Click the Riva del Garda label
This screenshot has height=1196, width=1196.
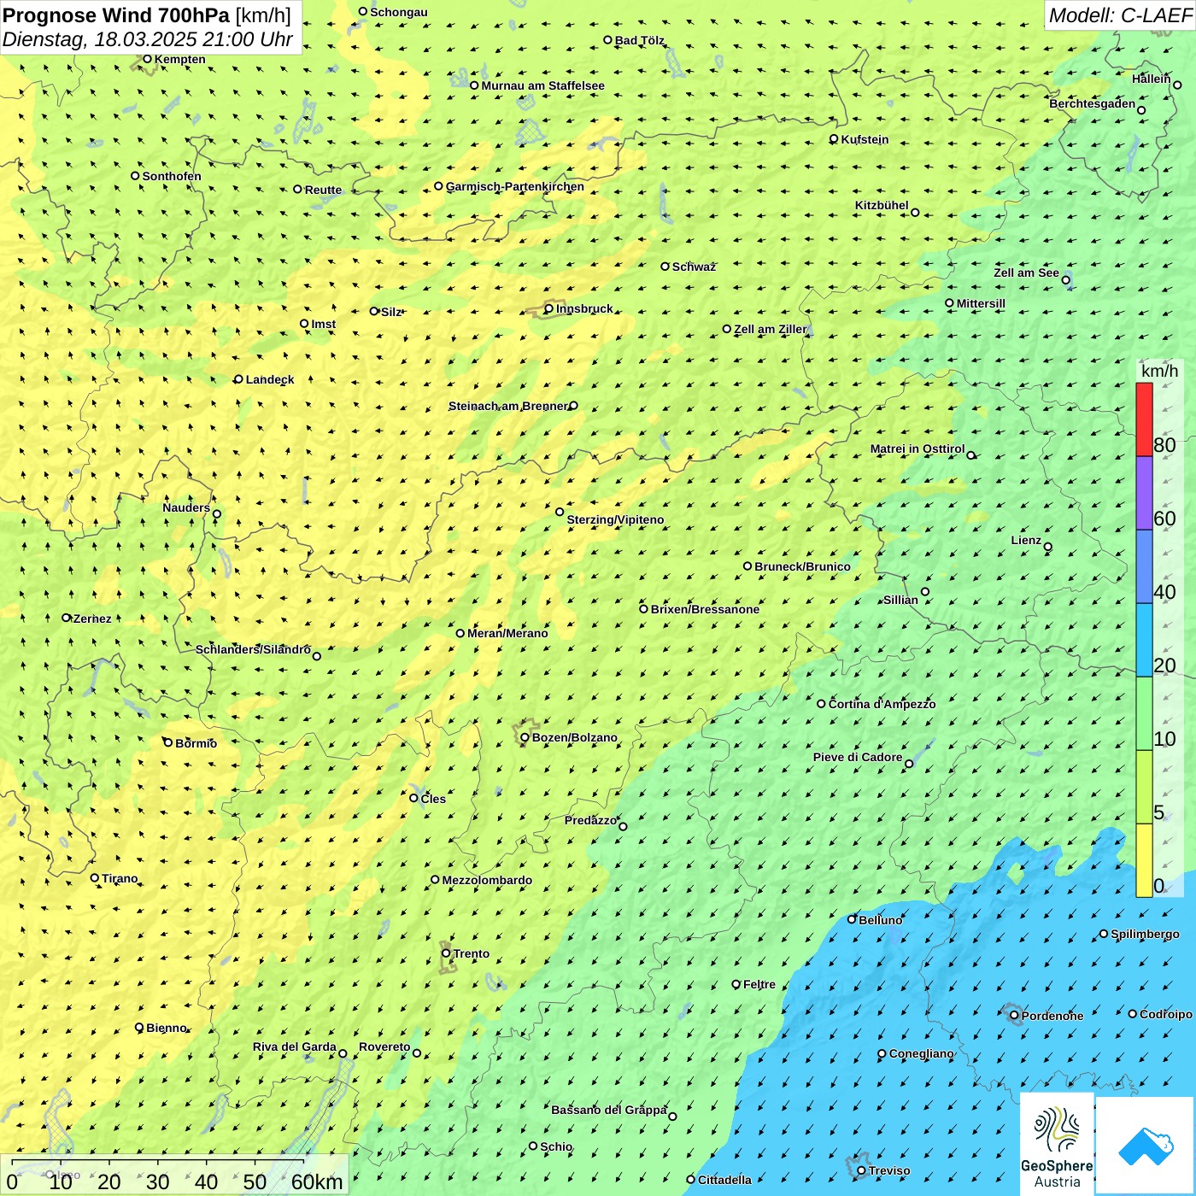[x=294, y=1046]
